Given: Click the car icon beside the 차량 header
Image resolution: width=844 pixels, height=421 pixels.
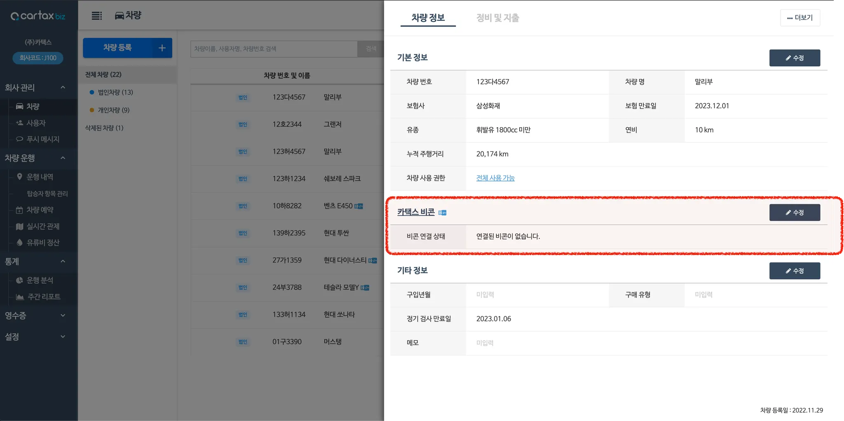Looking at the screenshot, I should pos(120,16).
